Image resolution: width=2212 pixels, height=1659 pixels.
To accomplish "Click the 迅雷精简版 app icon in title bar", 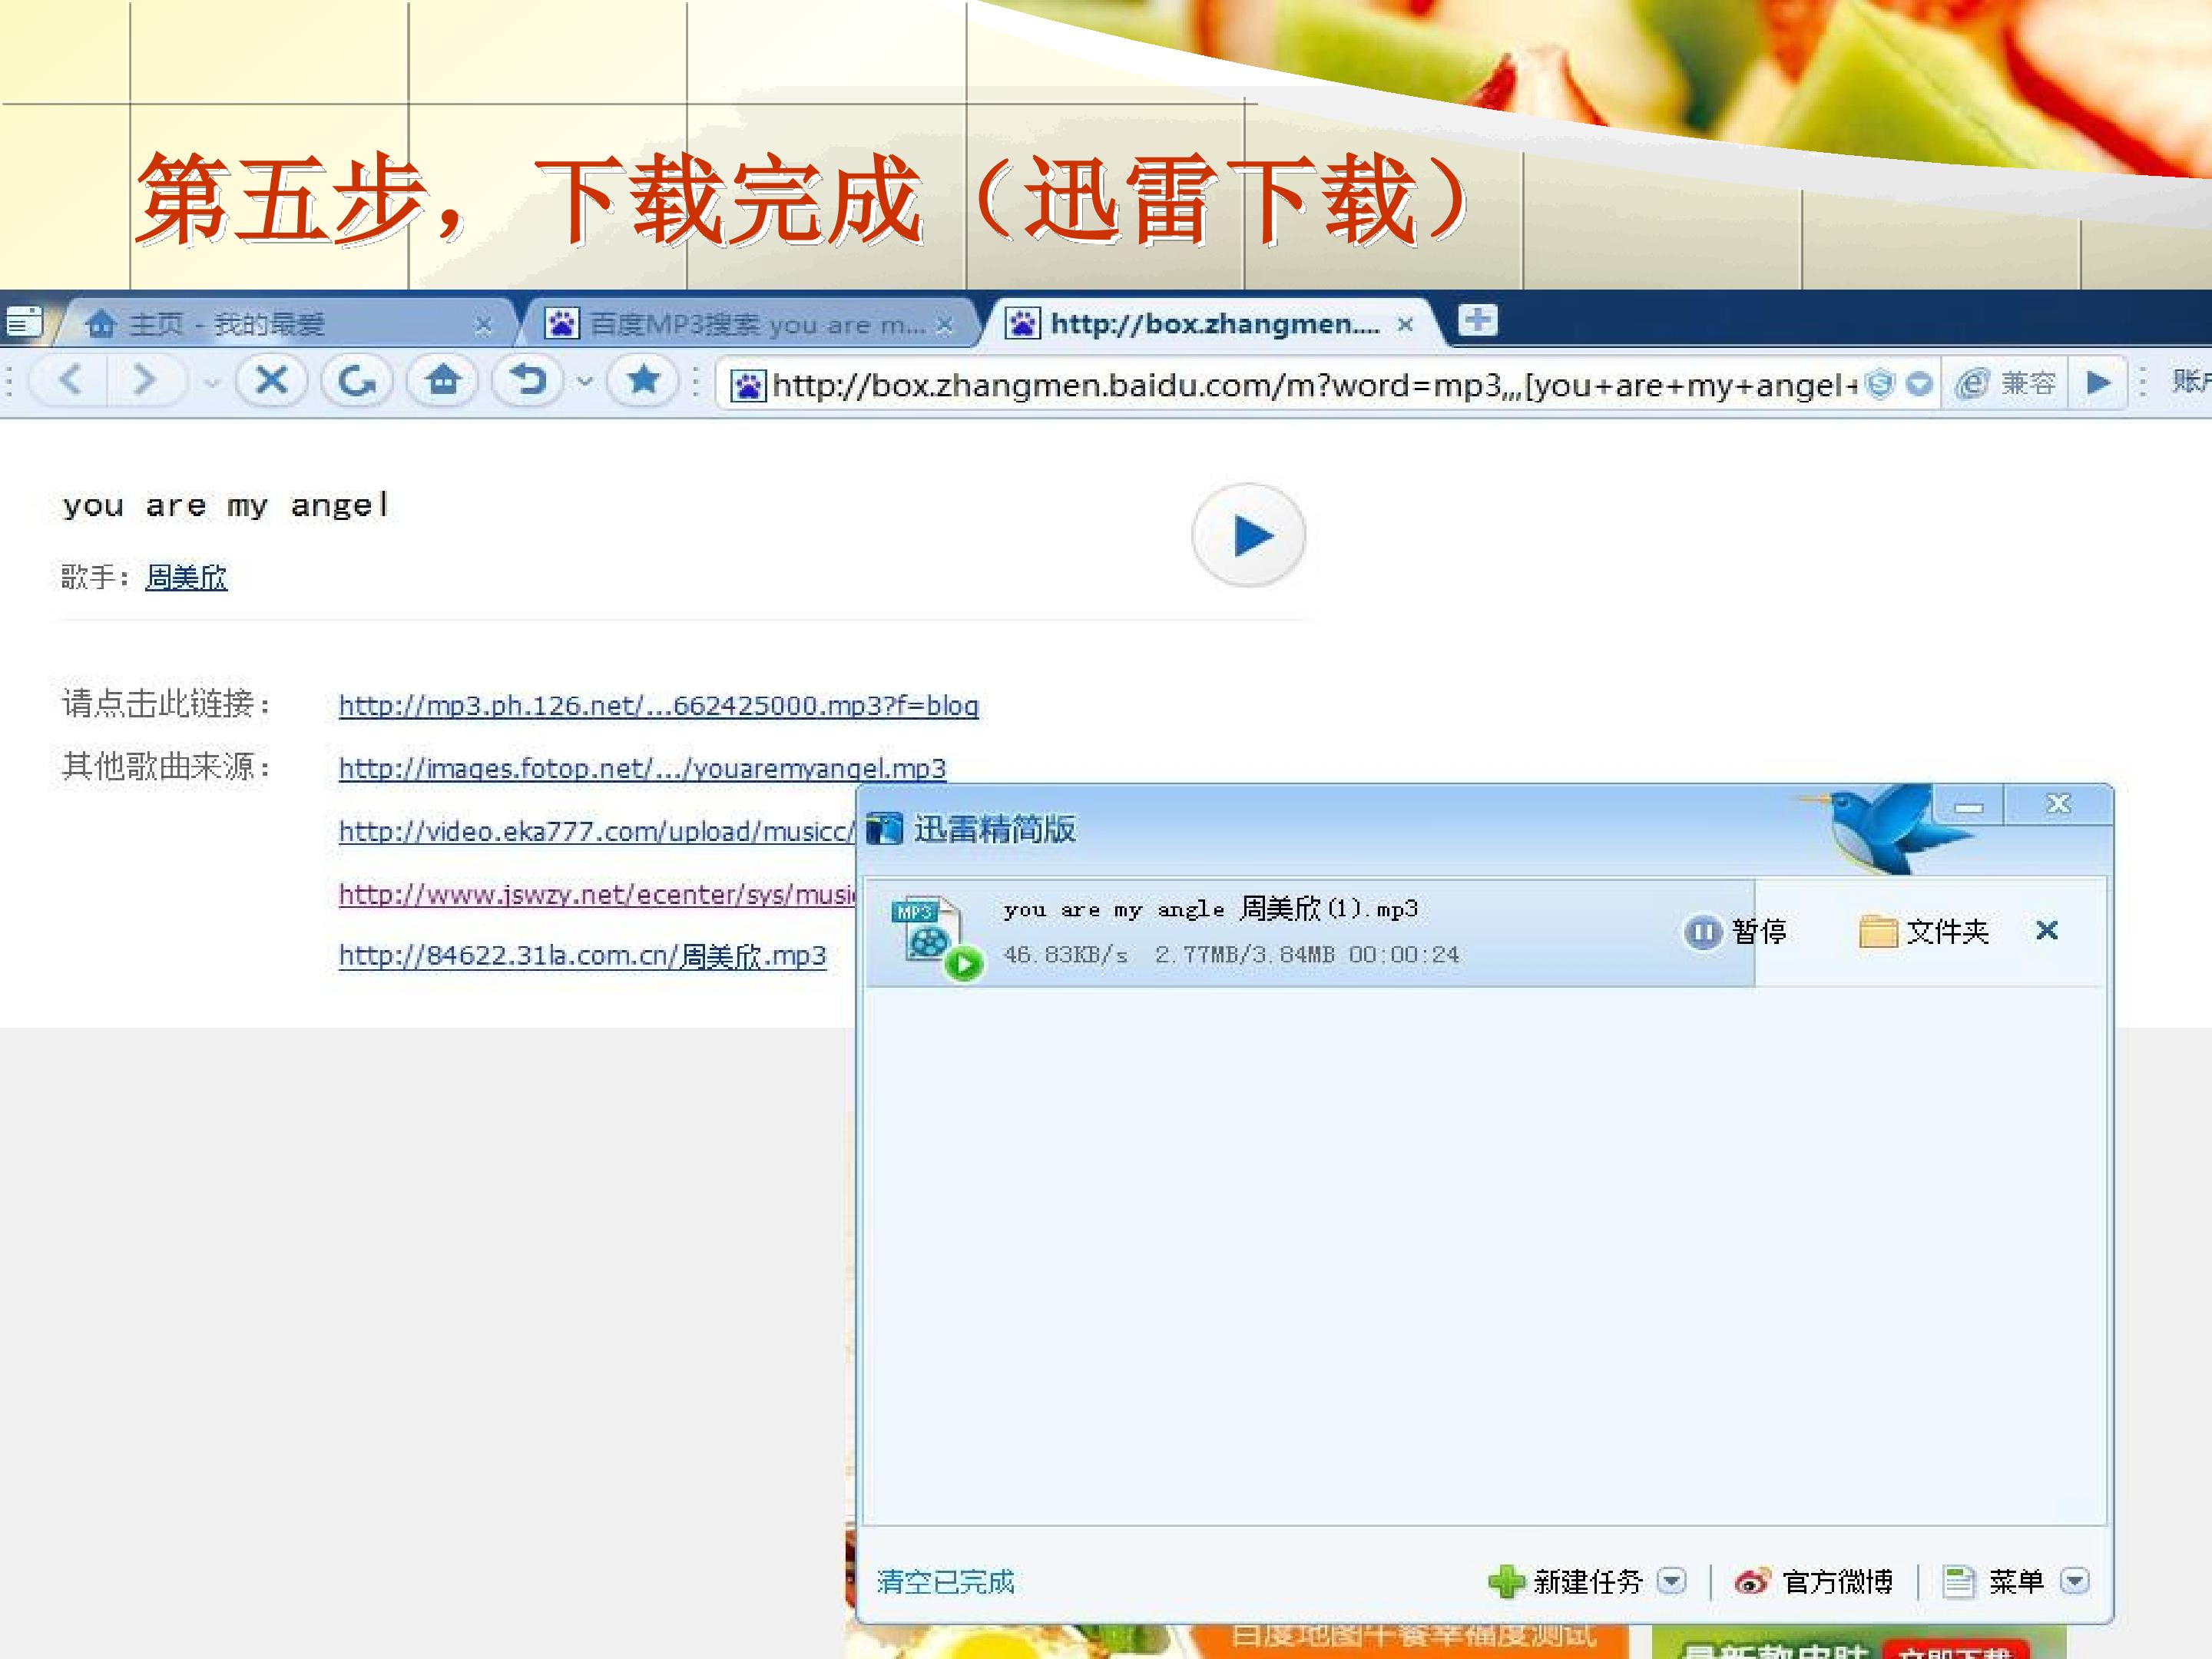I will coord(884,829).
